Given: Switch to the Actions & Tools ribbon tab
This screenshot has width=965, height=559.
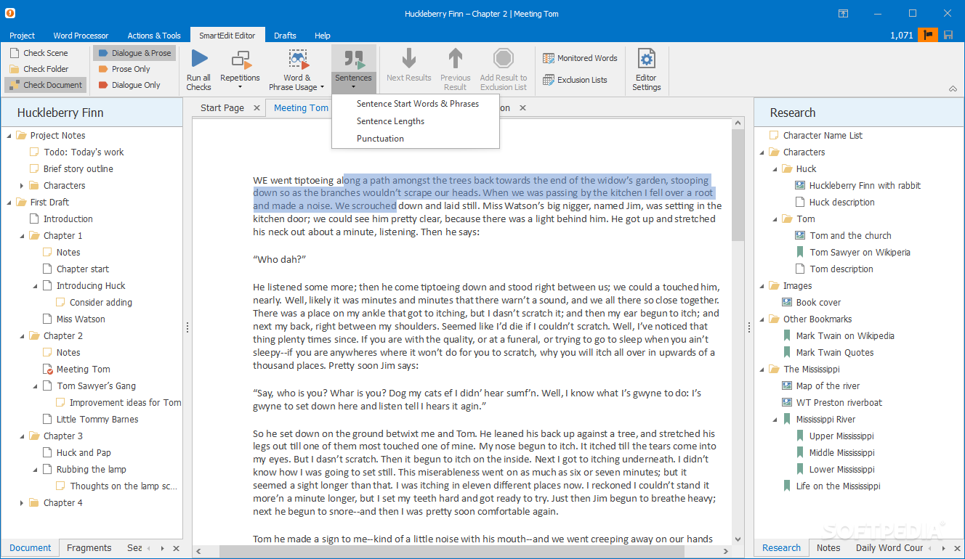Looking at the screenshot, I should (x=154, y=36).
